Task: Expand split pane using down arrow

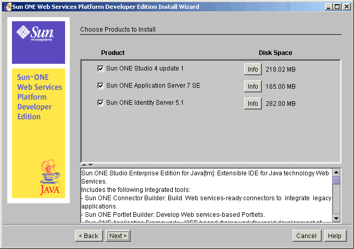Action: tap(91, 165)
